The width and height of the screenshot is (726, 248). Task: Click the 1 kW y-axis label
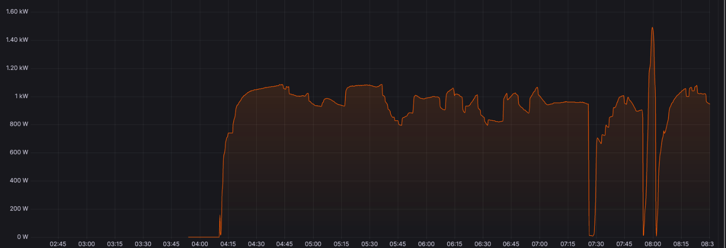coord(21,96)
